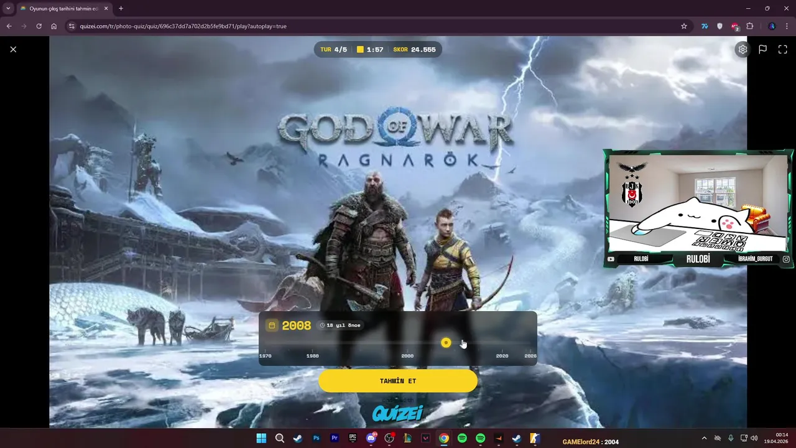Click the '18 yıl önce' label

[340, 325]
